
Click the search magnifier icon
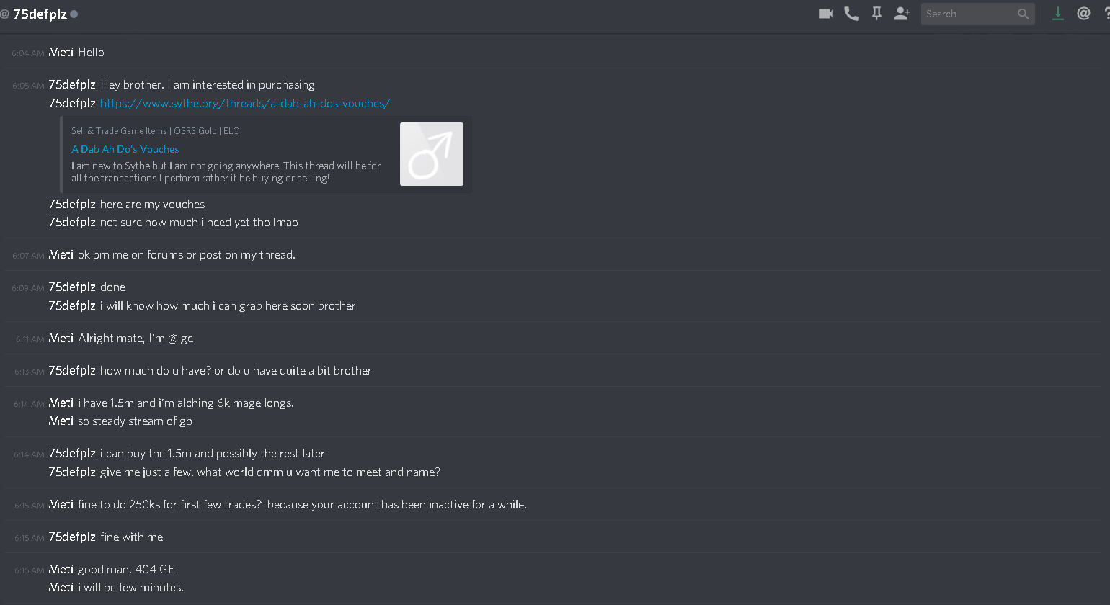[1023, 14]
